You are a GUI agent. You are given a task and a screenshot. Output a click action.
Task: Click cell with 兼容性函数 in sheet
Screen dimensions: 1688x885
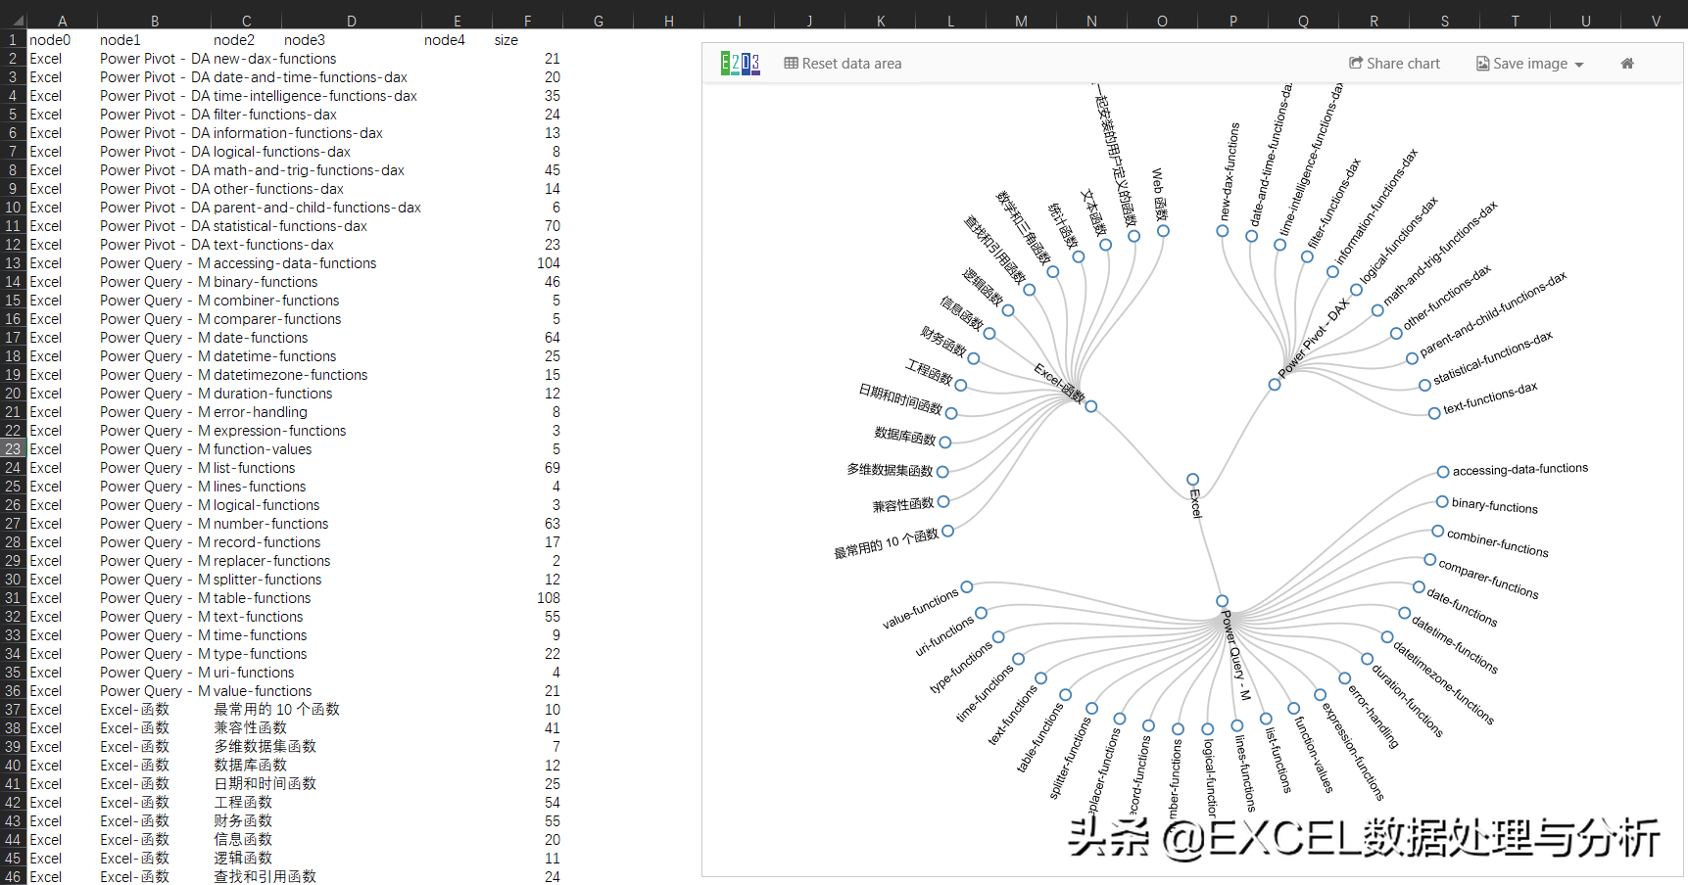coord(251,728)
